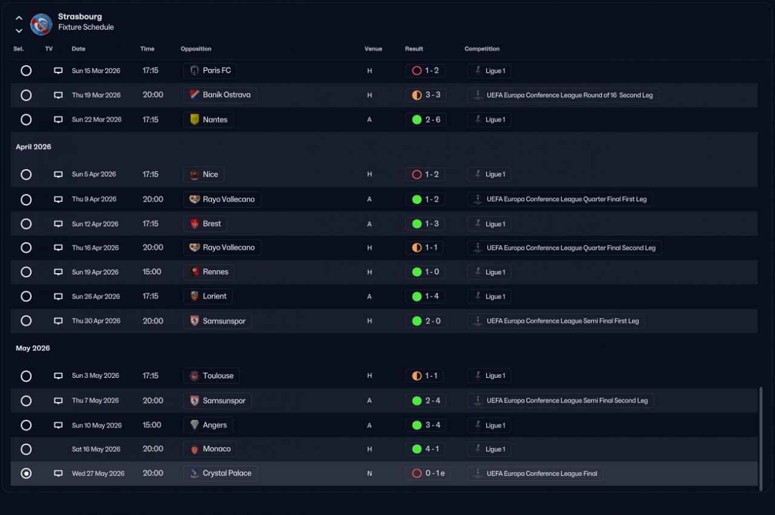Select the radio button for the Nice fixture

click(x=26, y=174)
